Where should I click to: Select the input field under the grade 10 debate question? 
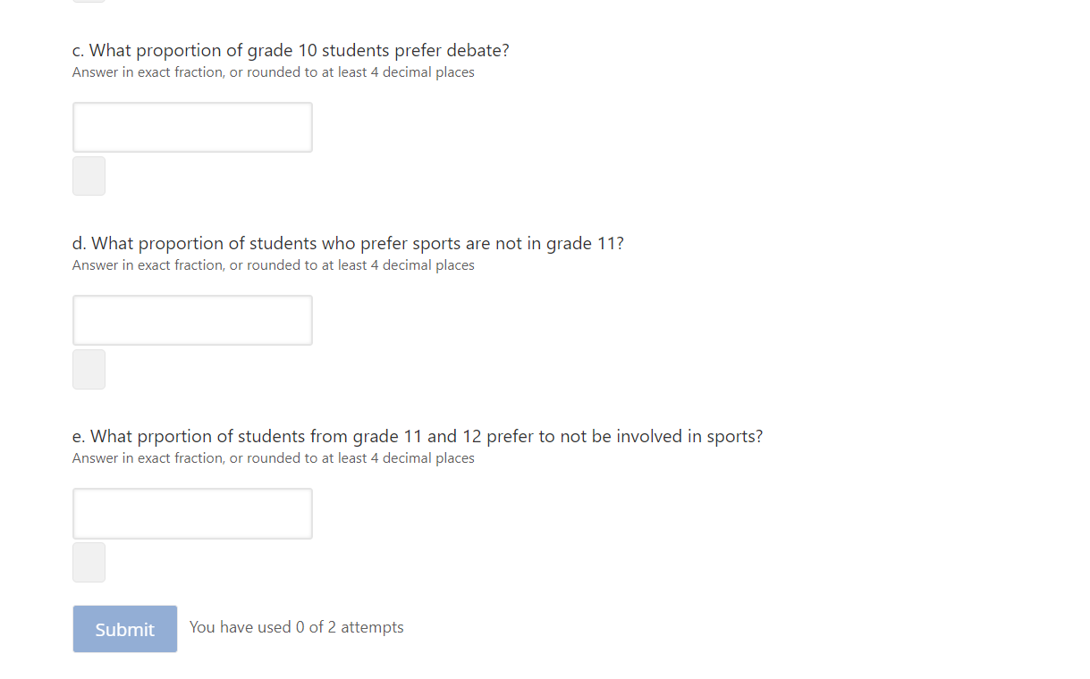pos(192,127)
